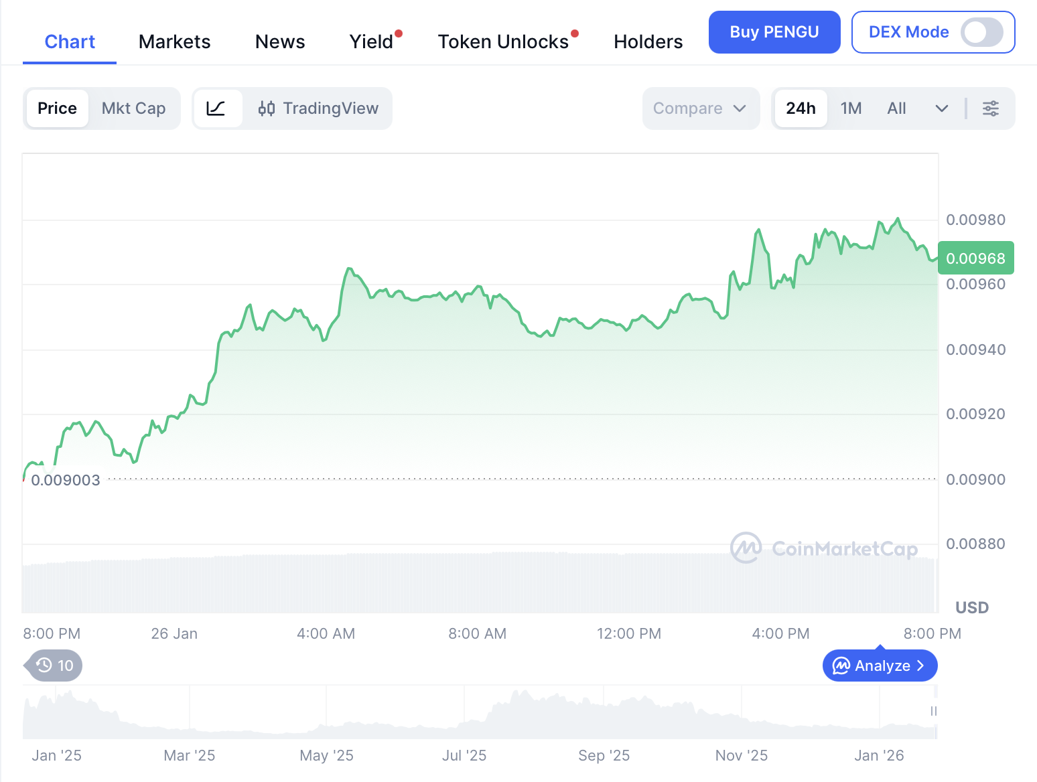Click the history events badge showing 10
This screenshot has height=782, width=1037.
(x=55, y=666)
